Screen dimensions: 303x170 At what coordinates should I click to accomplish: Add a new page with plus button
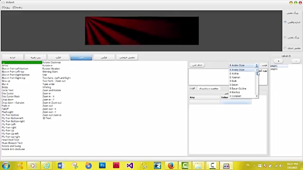tap(278, 61)
